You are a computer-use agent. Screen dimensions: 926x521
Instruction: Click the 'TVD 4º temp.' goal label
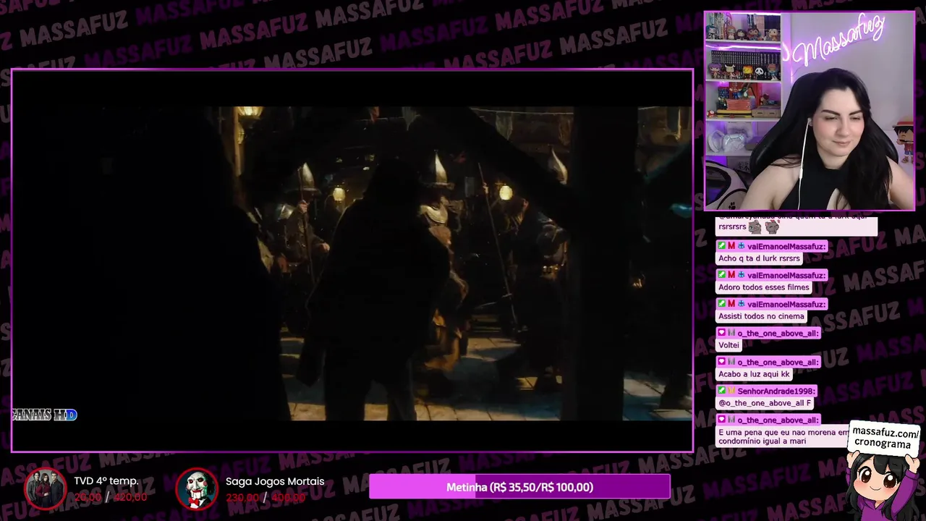click(x=106, y=481)
